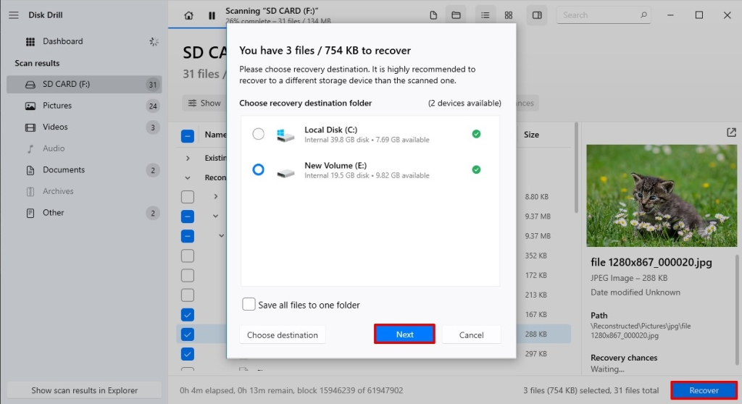Screen dimensions: 742x404
Task: Click the blue Recover button
Action: tap(704, 390)
